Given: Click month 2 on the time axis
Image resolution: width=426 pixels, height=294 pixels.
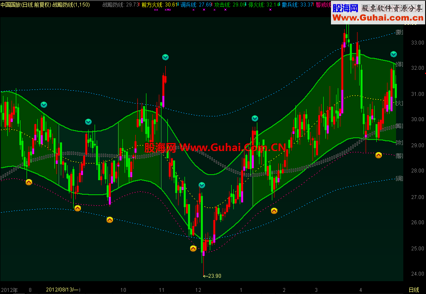Looking at the screenshot, I should point(284,290).
